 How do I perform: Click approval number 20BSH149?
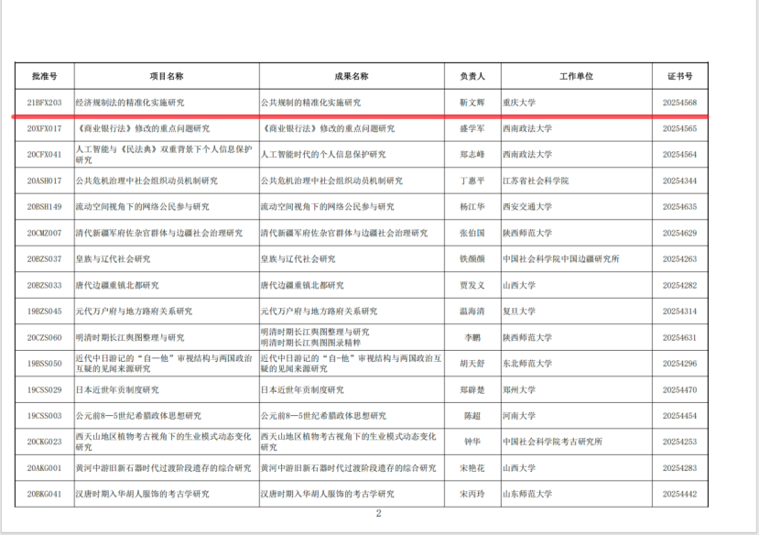pos(44,207)
